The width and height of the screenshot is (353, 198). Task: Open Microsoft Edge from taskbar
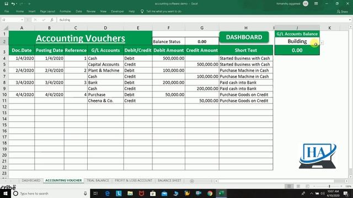click(108, 193)
